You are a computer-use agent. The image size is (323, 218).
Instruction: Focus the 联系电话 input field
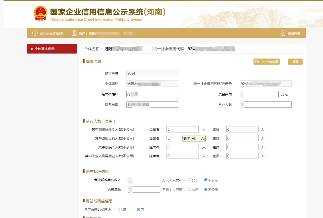[x=152, y=104]
